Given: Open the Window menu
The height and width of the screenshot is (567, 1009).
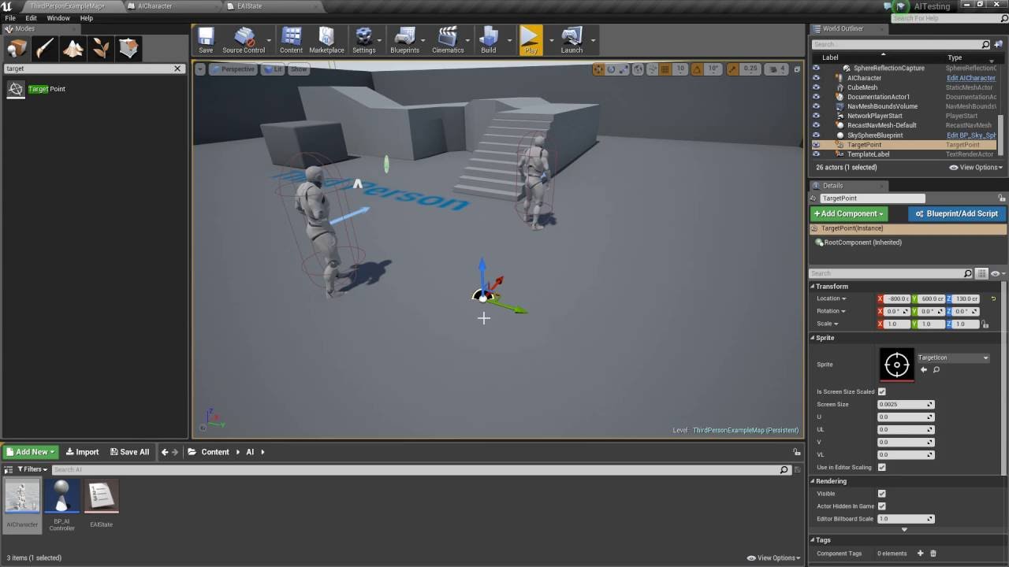Looking at the screenshot, I should click(58, 18).
